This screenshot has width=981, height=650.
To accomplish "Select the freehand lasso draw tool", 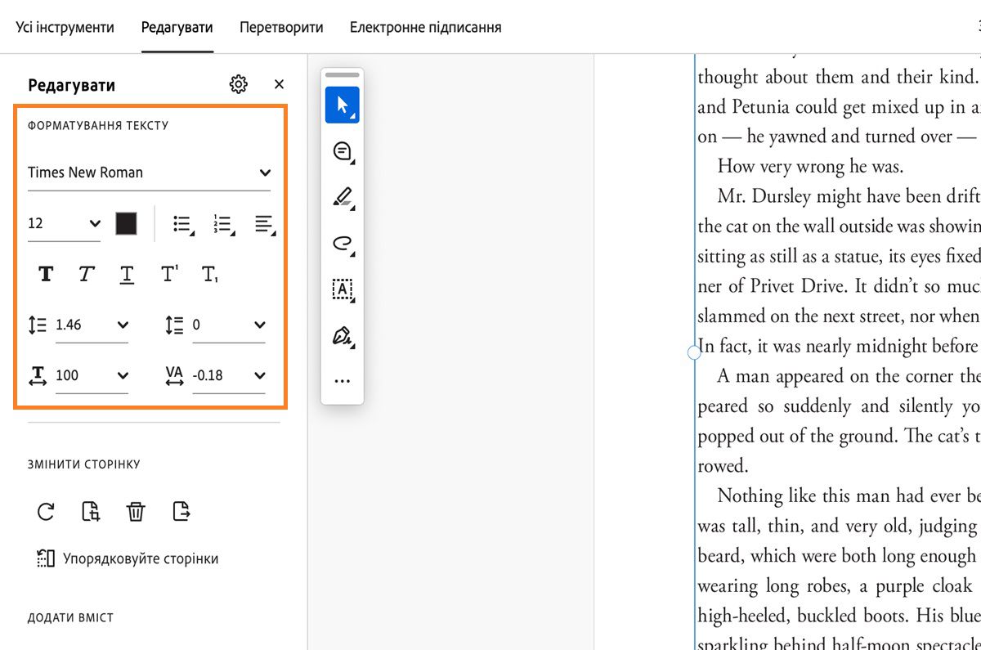I will [343, 243].
